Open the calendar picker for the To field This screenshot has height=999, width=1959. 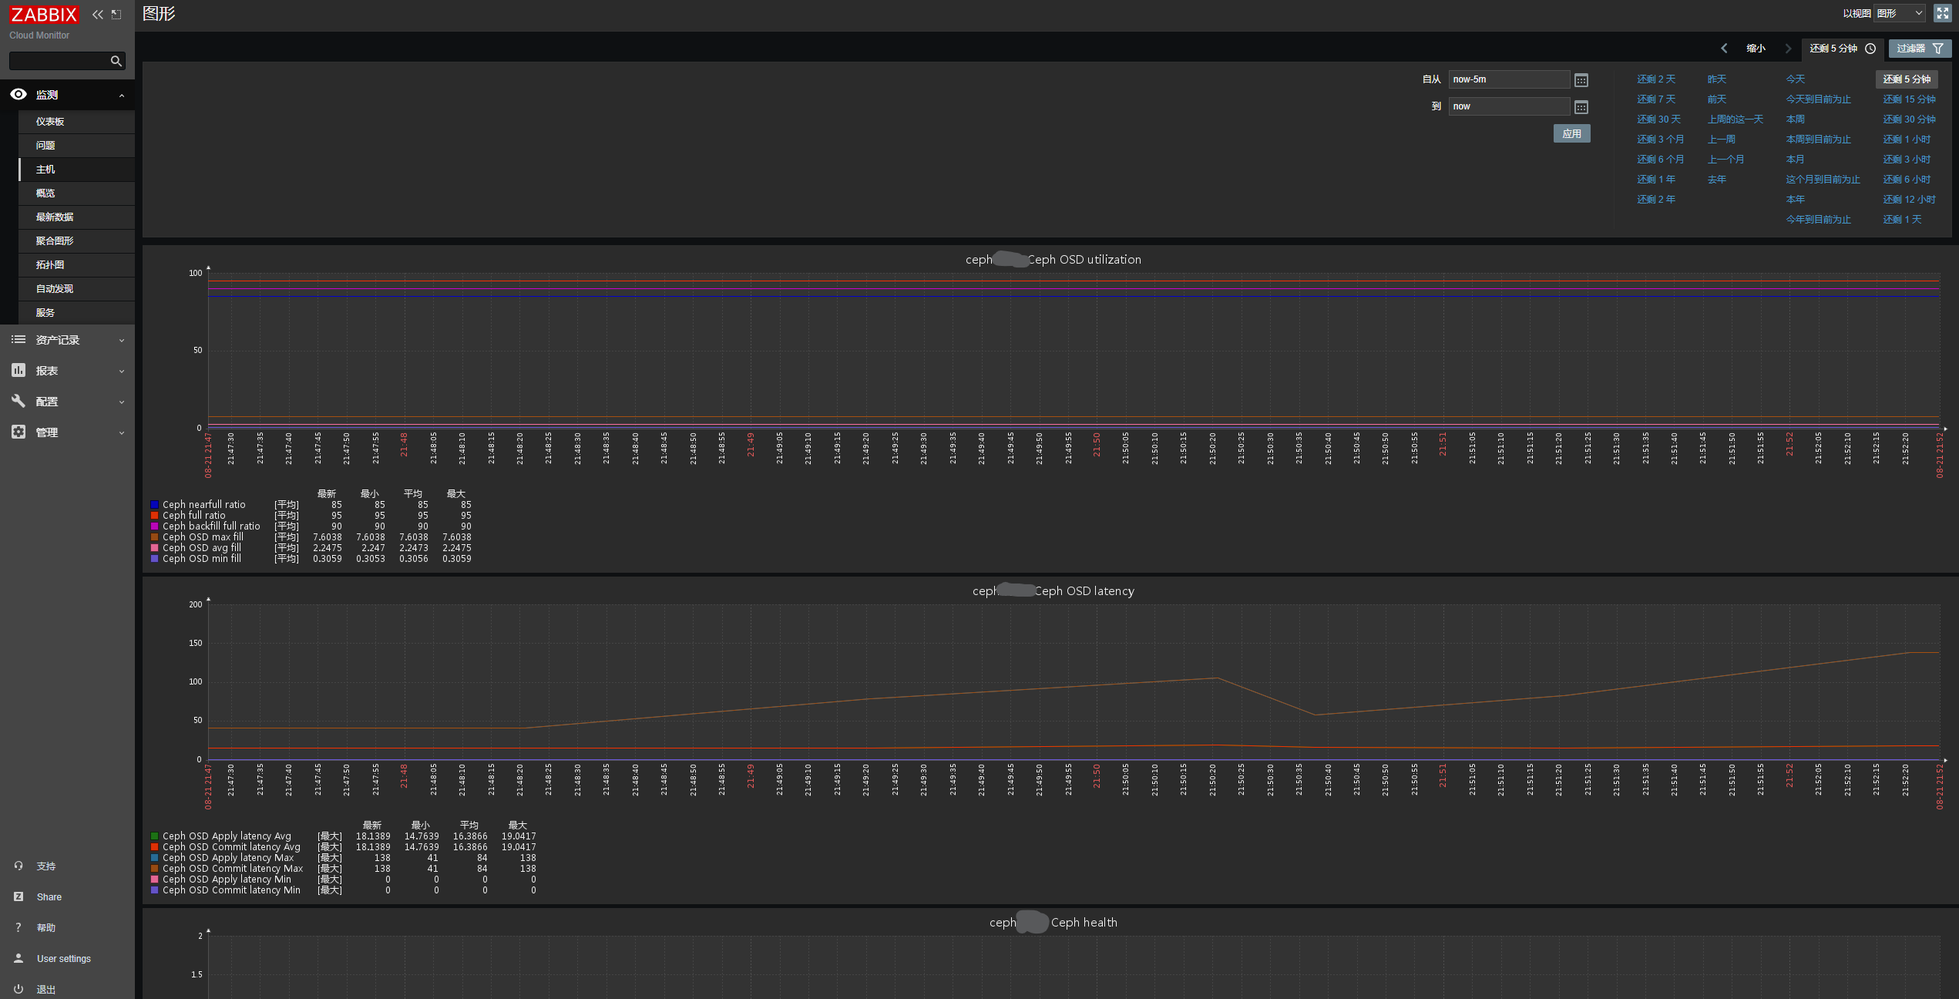[x=1581, y=107]
